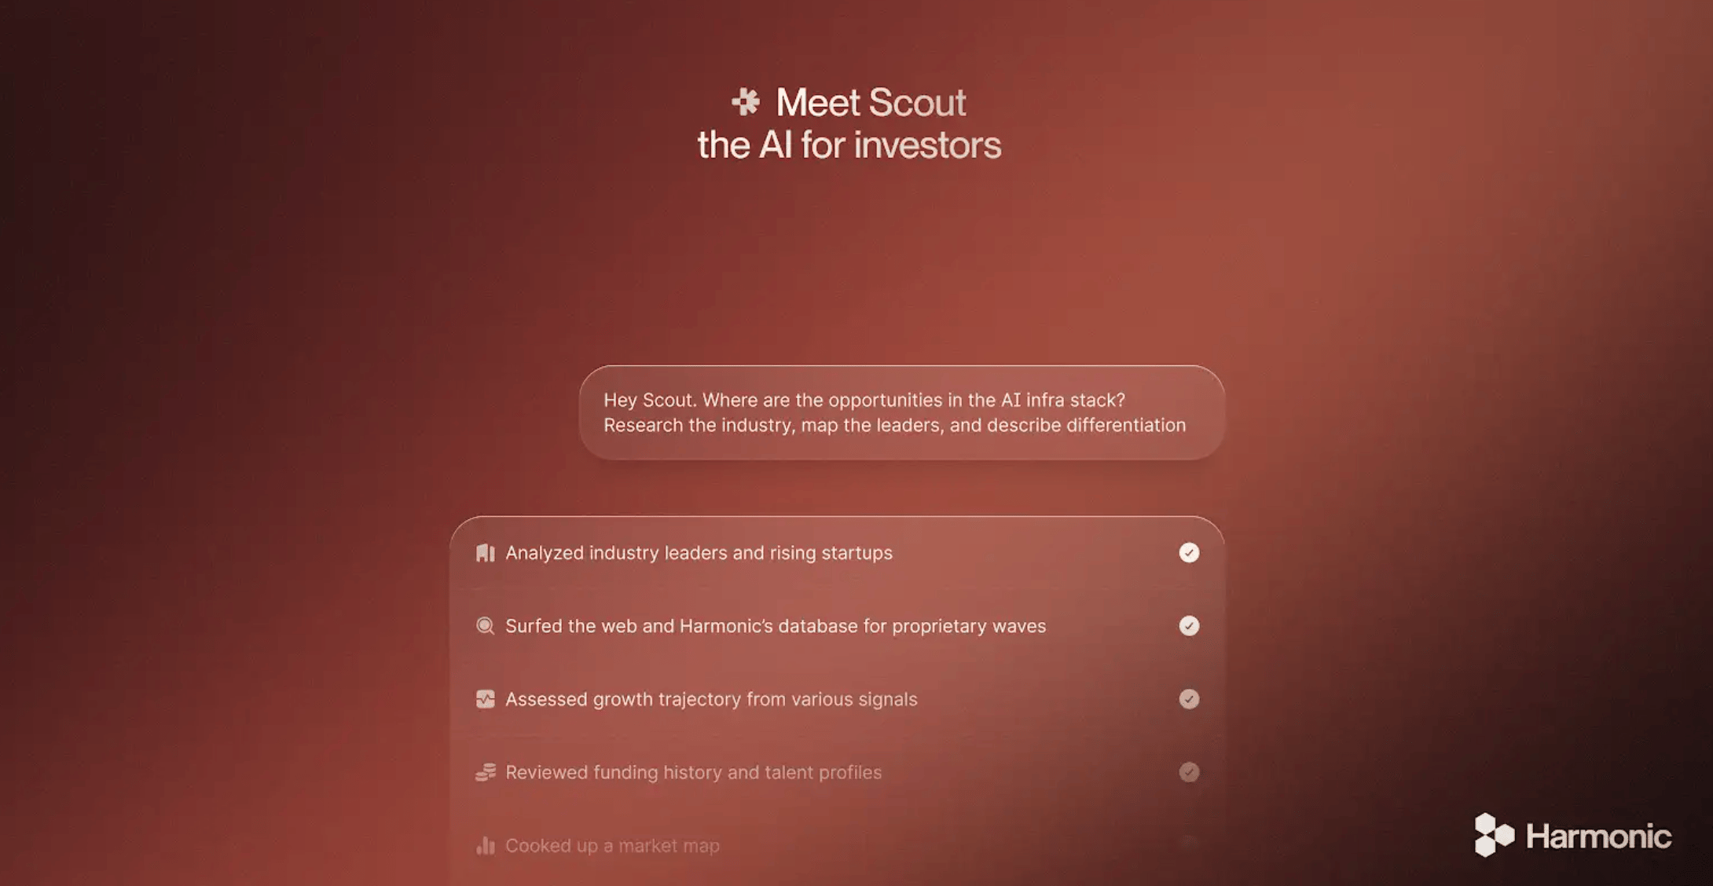The image size is (1713, 886).
Task: Click the AI for investors subtitle
Action: click(849, 145)
